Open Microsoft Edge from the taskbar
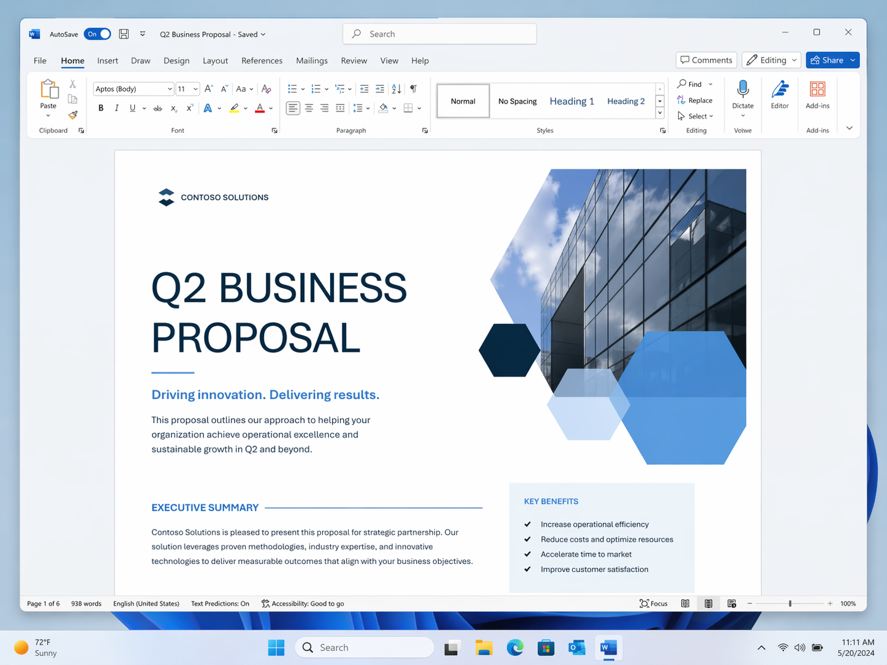 pyautogui.click(x=515, y=647)
